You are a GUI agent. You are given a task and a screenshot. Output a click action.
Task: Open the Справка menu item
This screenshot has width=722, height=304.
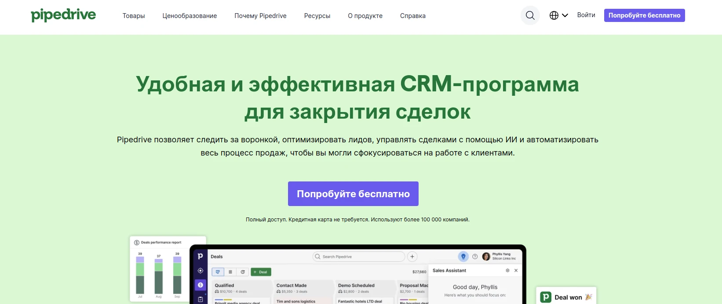coord(413,16)
